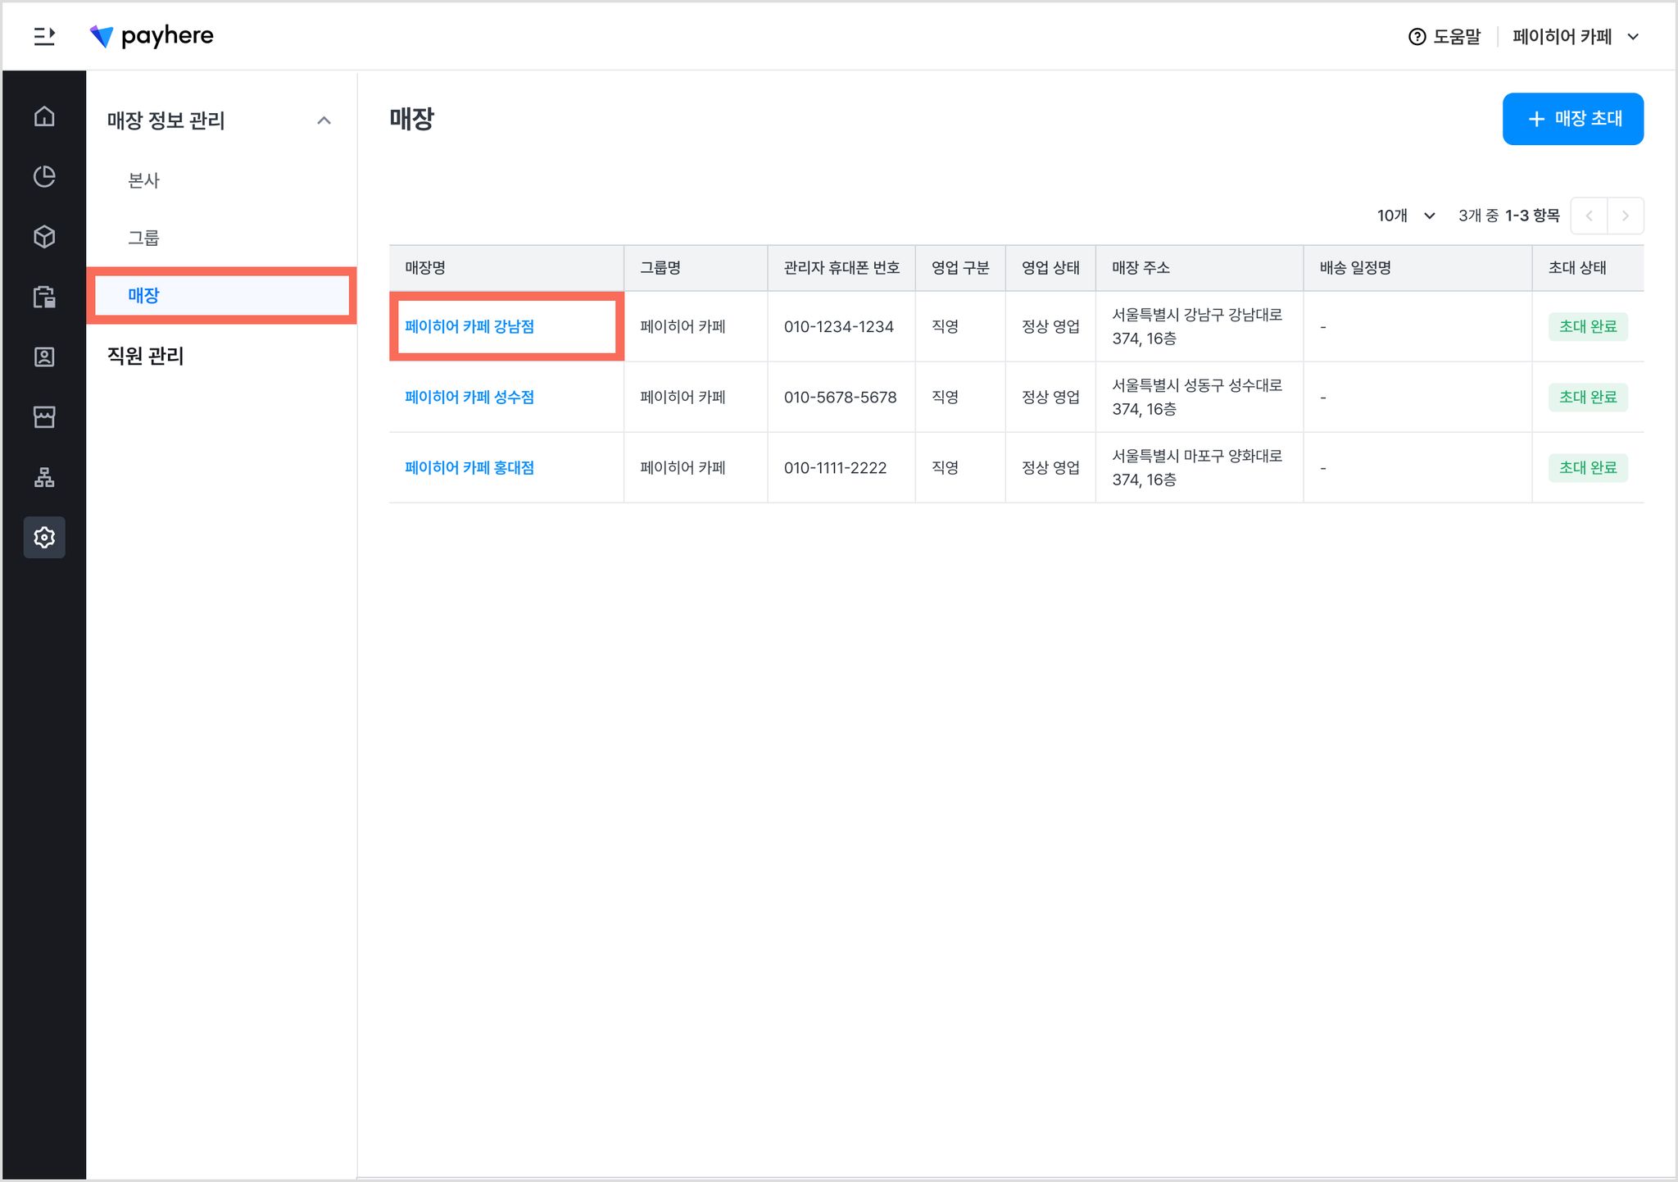Open the storefront icon in sidebar
This screenshot has width=1678, height=1182.
[x=44, y=417]
